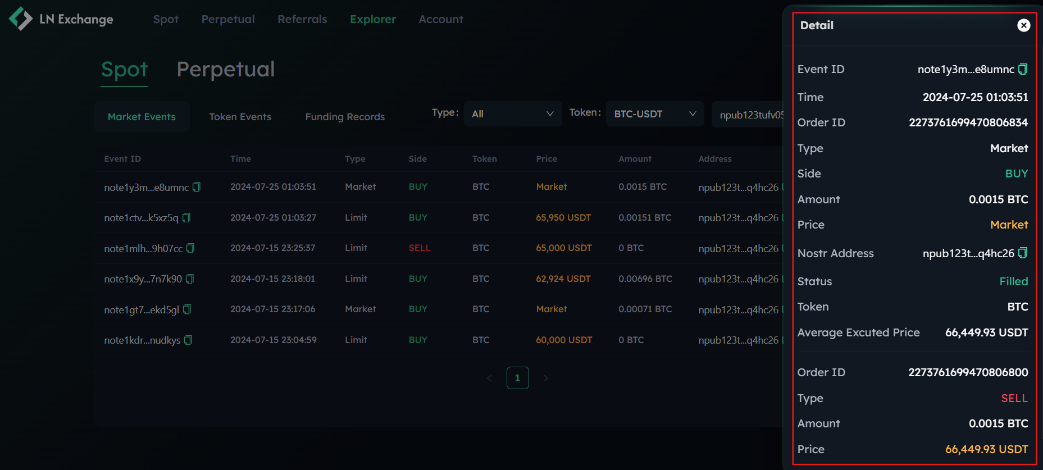Copy event ID note1kdr...nudkys
Viewport: 1043px width, 470px height.
pos(188,340)
